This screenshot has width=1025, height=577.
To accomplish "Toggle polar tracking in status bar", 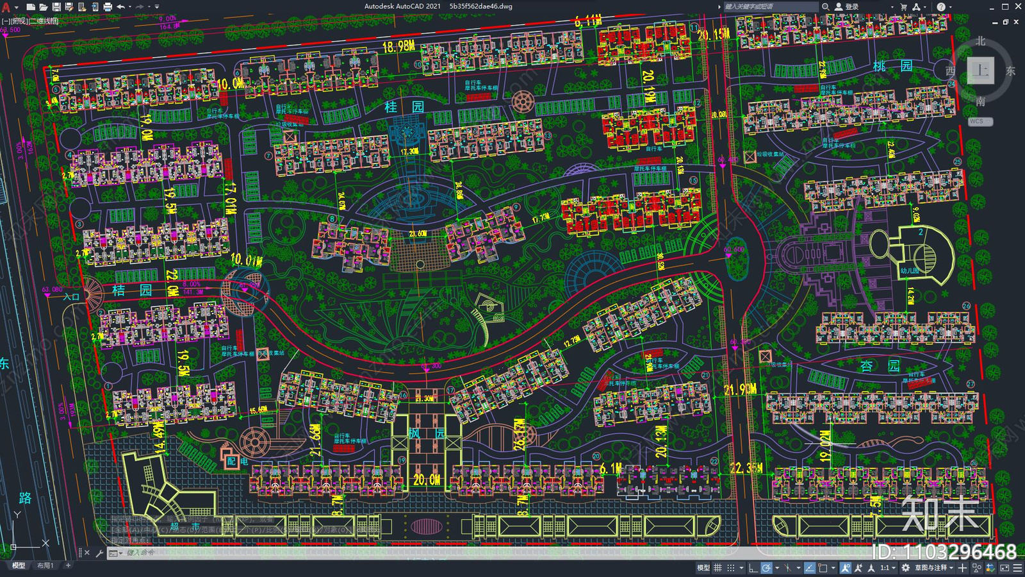I will point(766,567).
